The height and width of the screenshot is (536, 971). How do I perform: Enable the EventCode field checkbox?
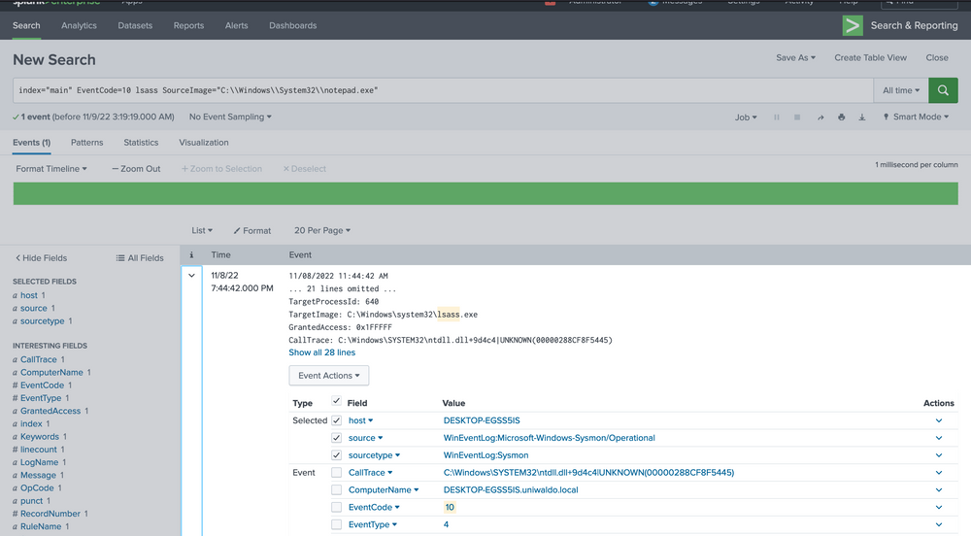337,508
